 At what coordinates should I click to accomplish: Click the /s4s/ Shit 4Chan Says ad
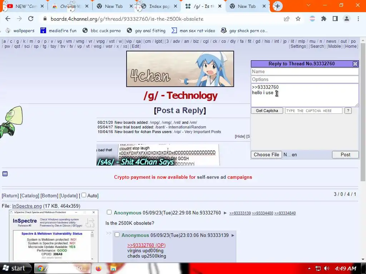coord(158,155)
